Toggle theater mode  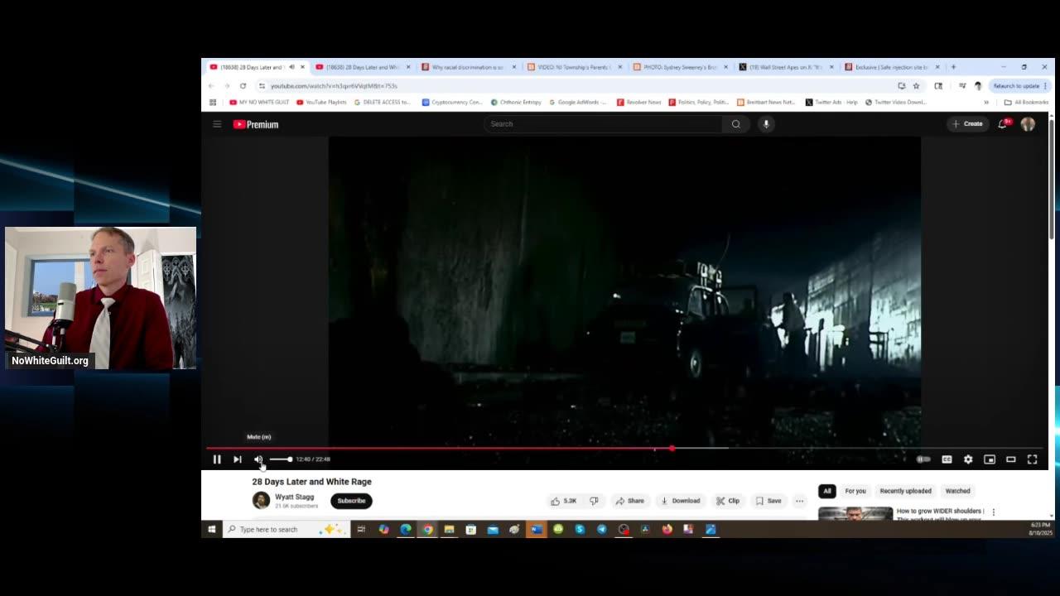[x=1011, y=459]
